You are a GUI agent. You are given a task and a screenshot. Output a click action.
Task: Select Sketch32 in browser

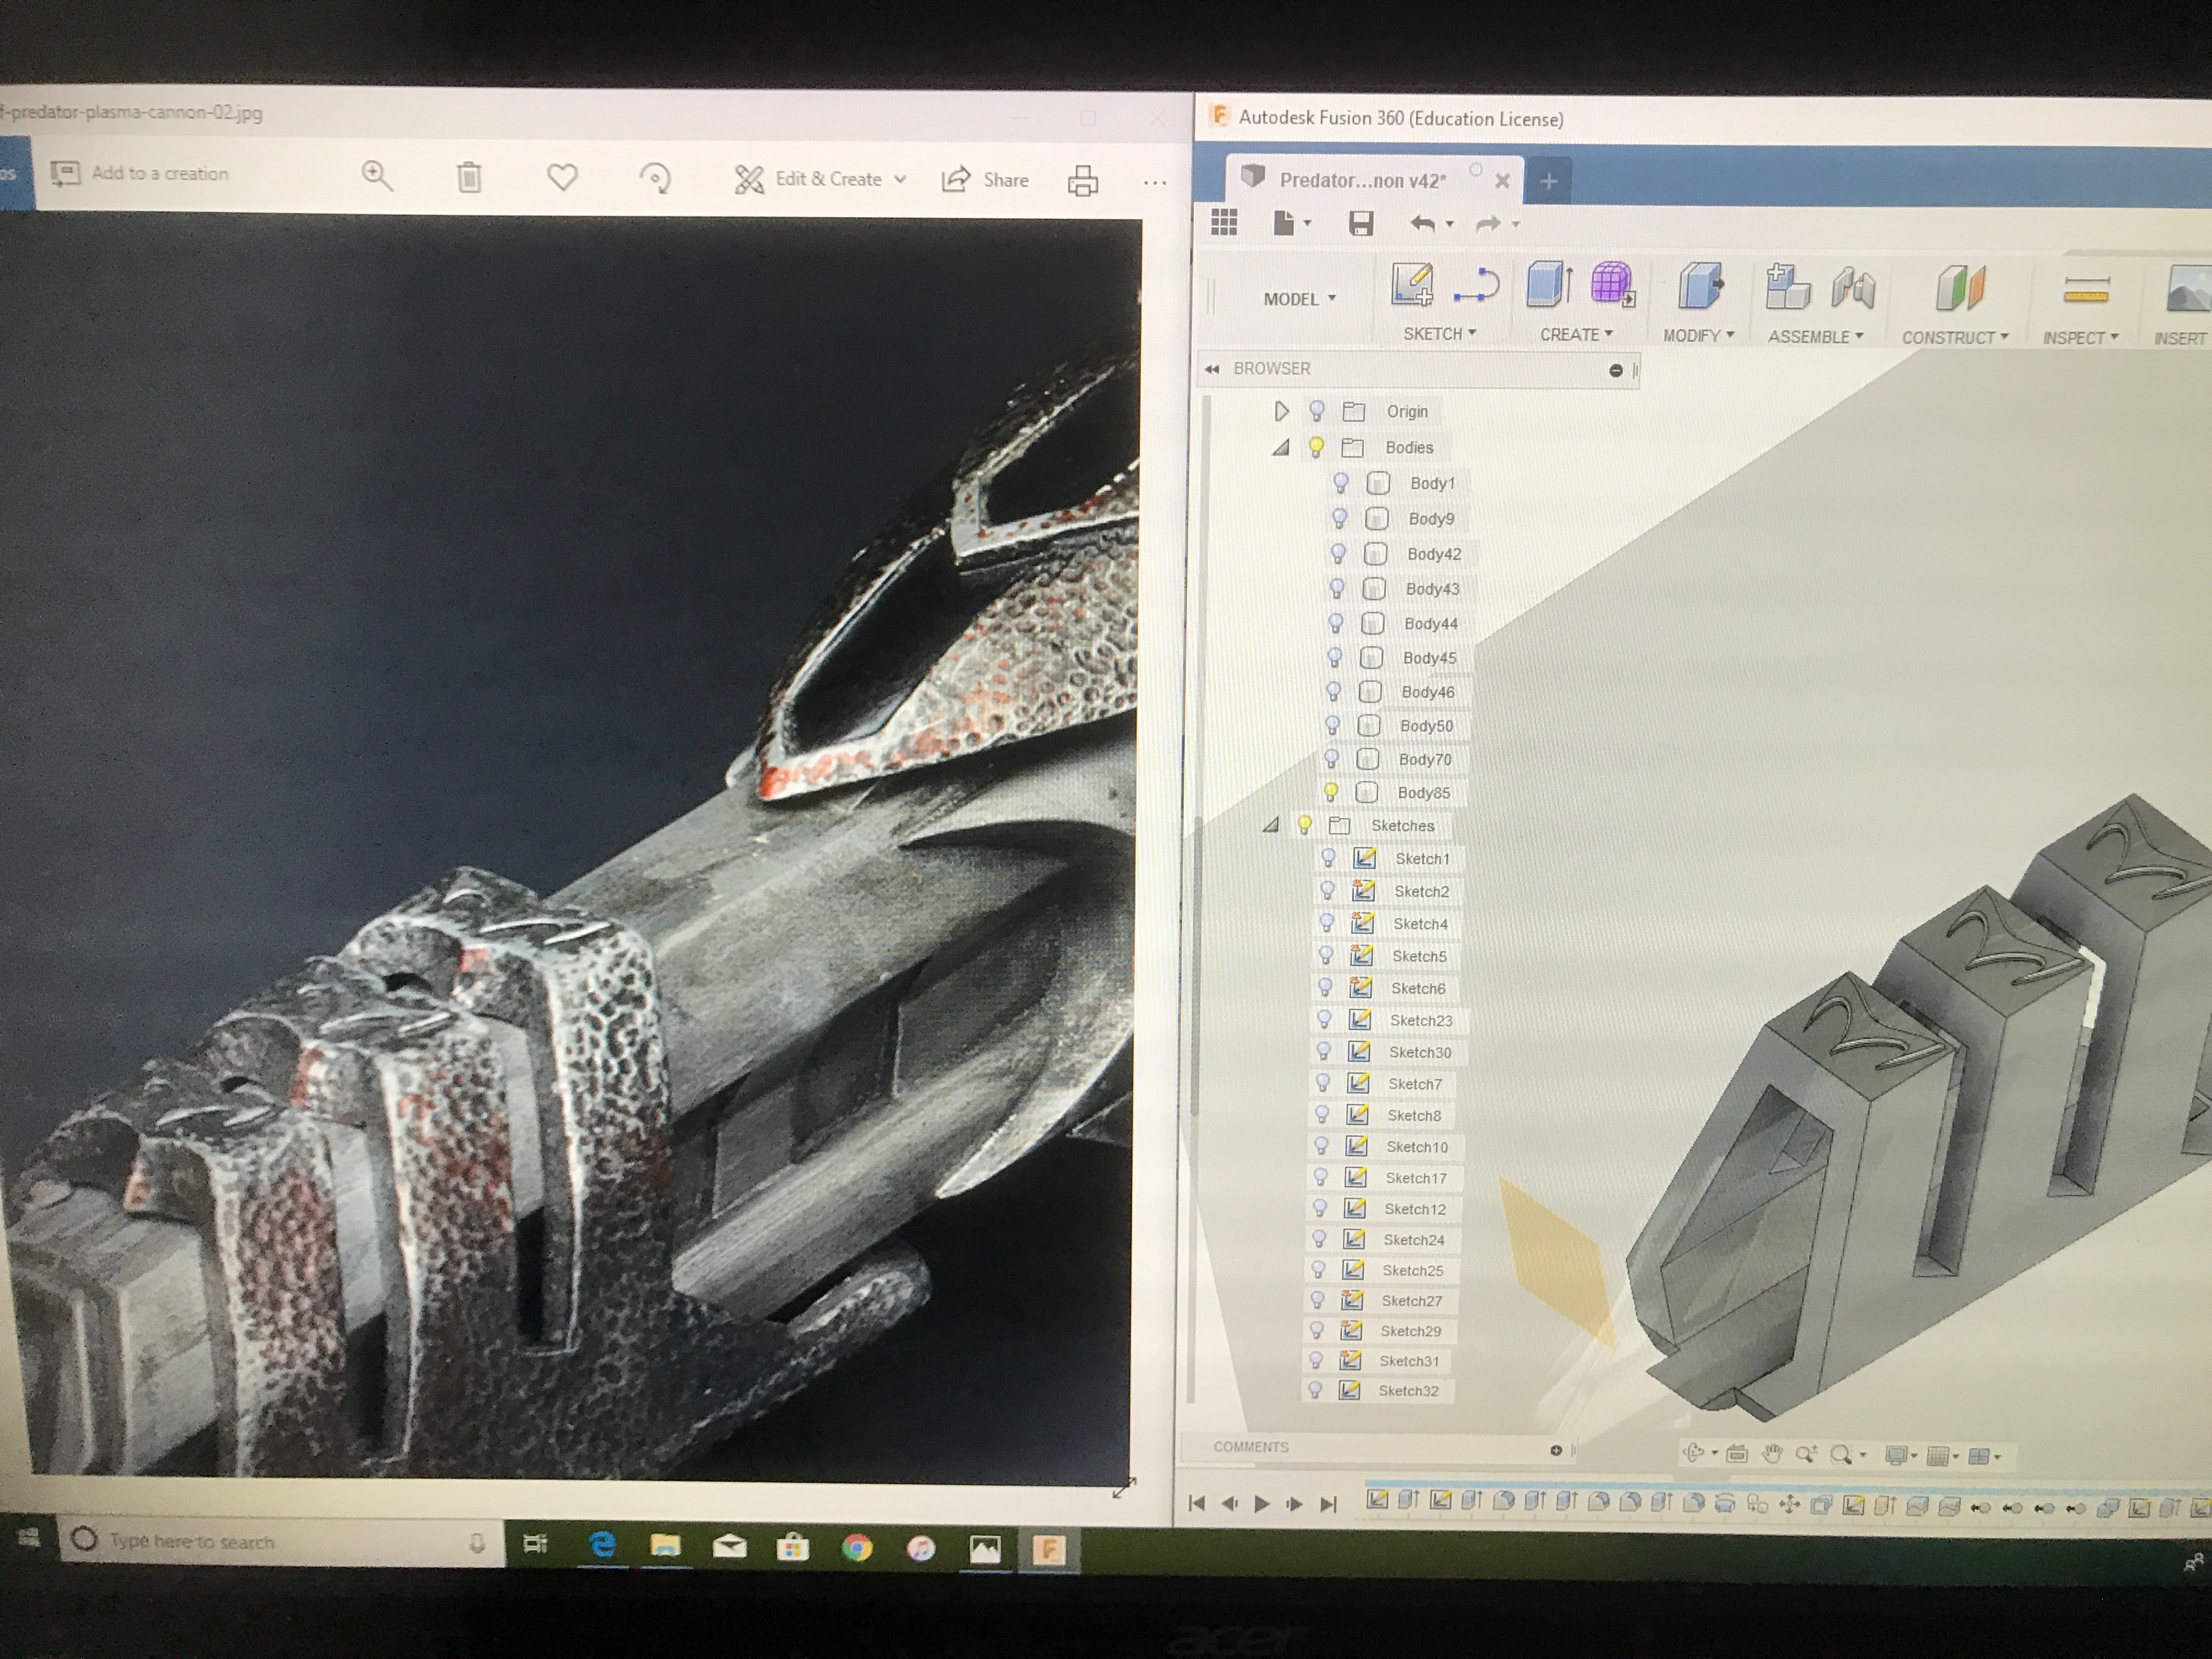point(1408,1390)
